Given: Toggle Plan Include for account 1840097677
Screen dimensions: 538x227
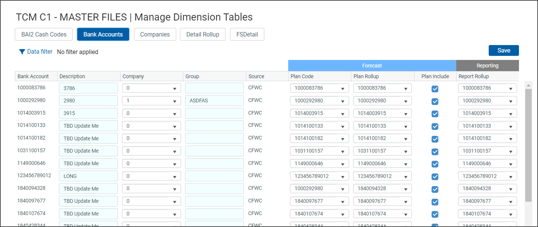Looking at the screenshot, I should point(435,202).
